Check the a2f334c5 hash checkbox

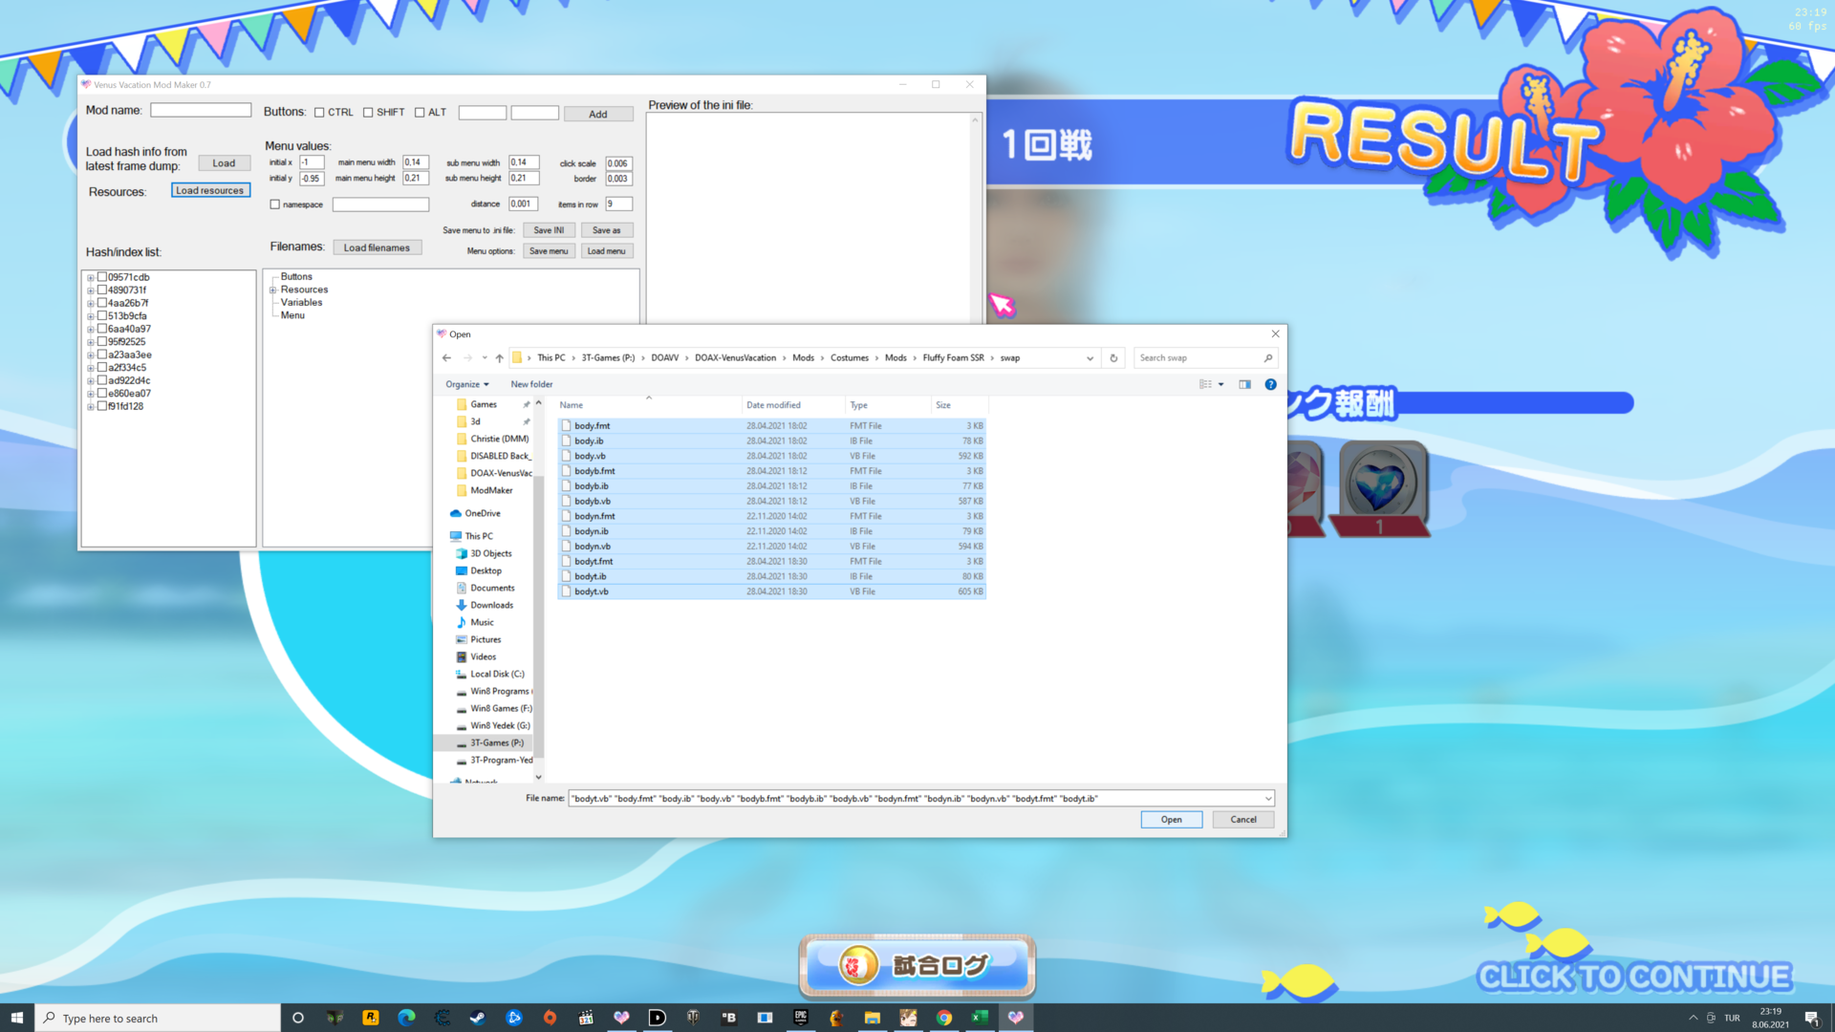102,367
